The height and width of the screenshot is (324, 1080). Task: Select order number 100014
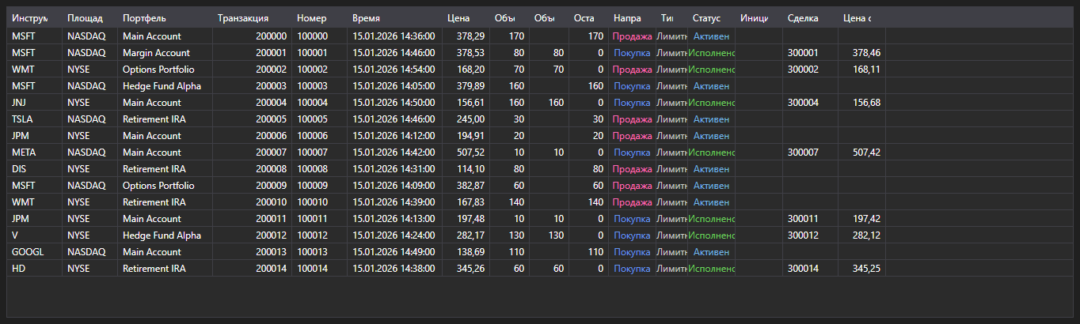[x=312, y=268]
